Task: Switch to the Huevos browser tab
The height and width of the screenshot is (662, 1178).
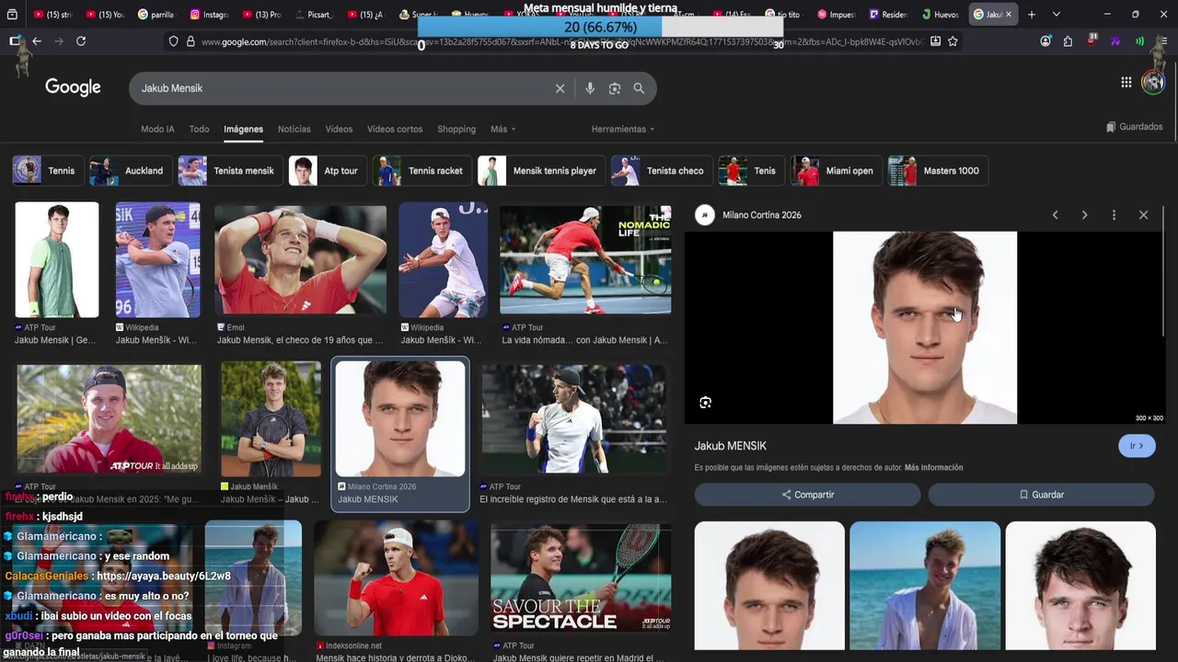Action: click(940, 15)
